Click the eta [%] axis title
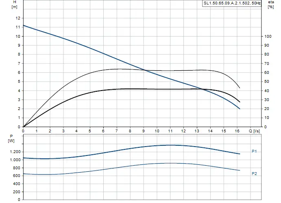The width and height of the screenshot is (281, 203). click(271, 4)
